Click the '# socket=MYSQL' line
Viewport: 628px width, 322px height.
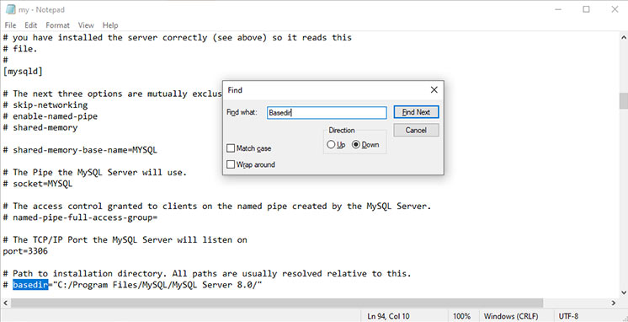pyautogui.click(x=38, y=184)
